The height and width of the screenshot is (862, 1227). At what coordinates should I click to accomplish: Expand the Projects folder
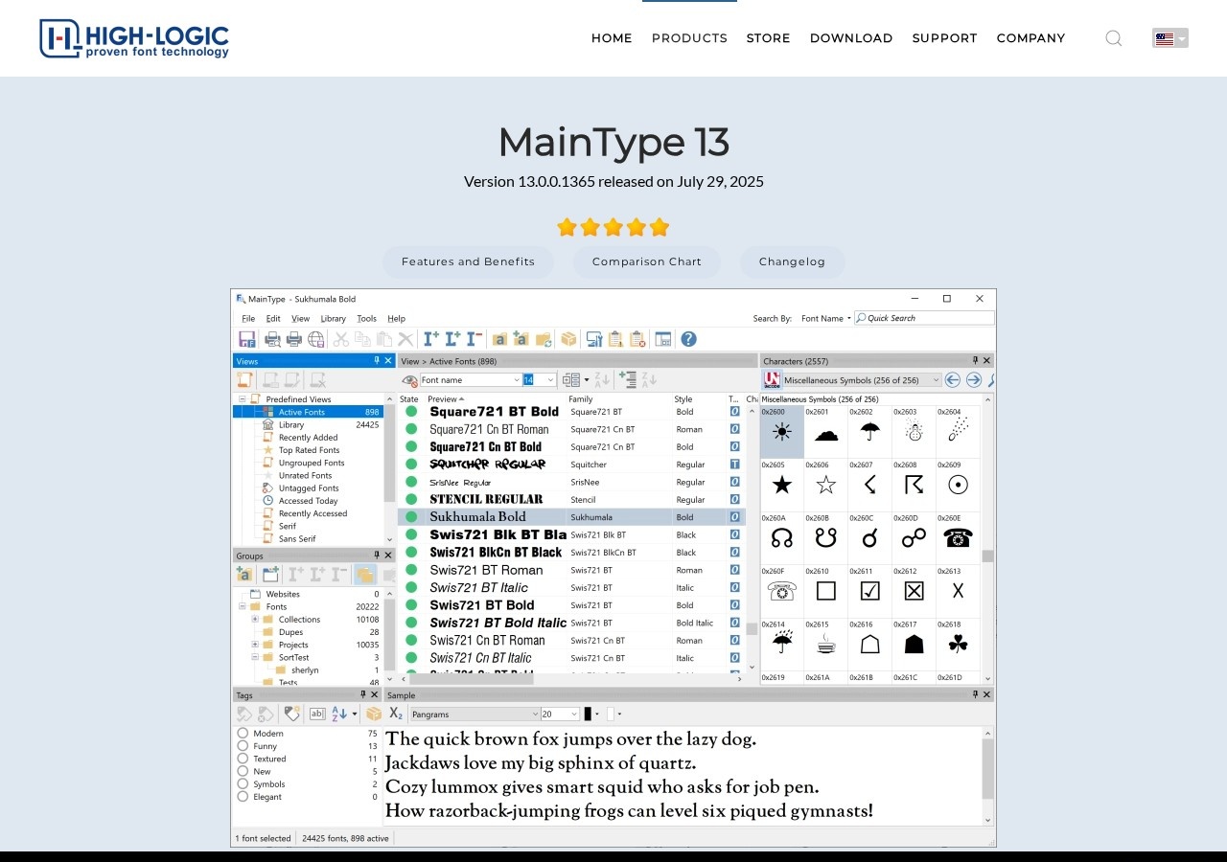[x=255, y=645]
